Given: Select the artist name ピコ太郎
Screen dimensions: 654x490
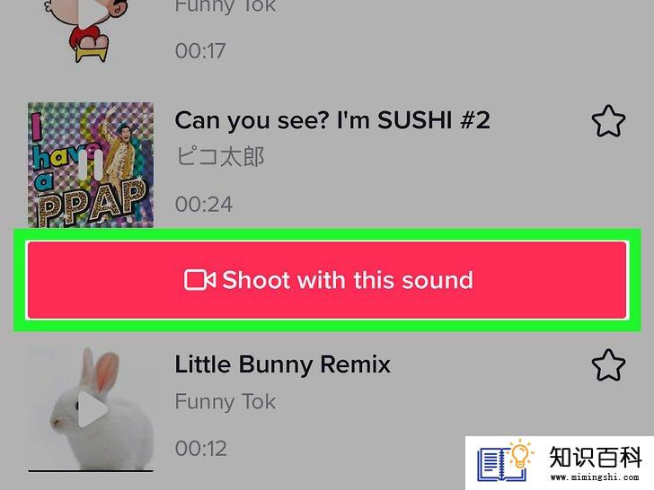Looking at the screenshot, I should tap(220, 157).
